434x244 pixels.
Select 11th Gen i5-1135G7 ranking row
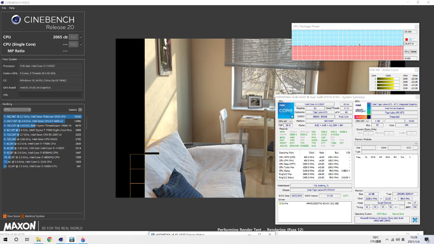[x=42, y=148]
